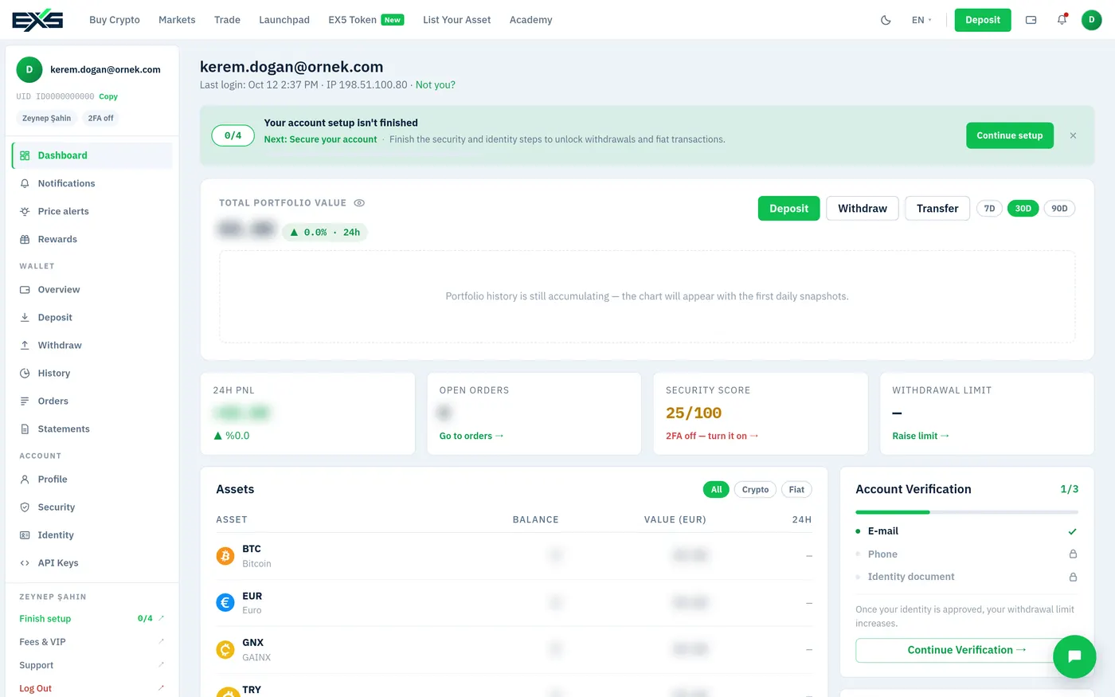Click Transfer button in portfolio card
The width and height of the screenshot is (1115, 697).
937,209
